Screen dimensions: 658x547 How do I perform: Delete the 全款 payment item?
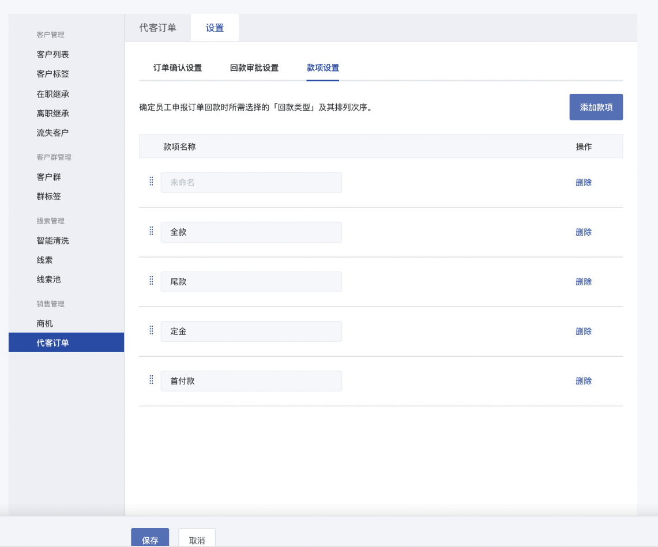(583, 232)
